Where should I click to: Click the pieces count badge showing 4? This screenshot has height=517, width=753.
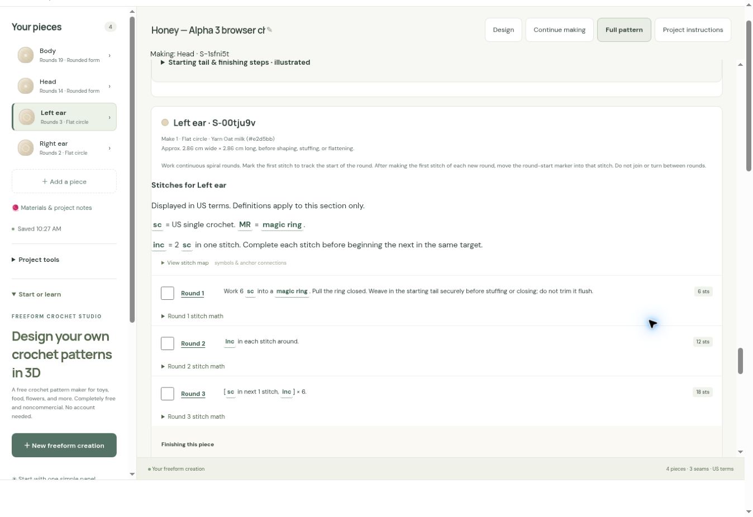click(110, 27)
